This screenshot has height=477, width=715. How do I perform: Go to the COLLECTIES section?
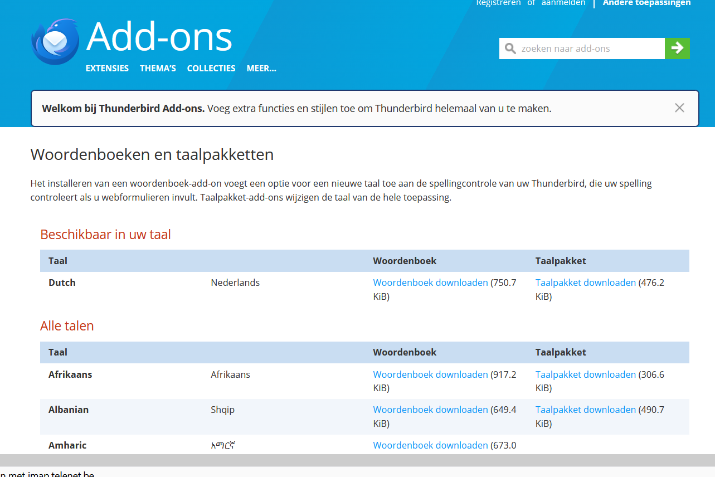click(211, 68)
